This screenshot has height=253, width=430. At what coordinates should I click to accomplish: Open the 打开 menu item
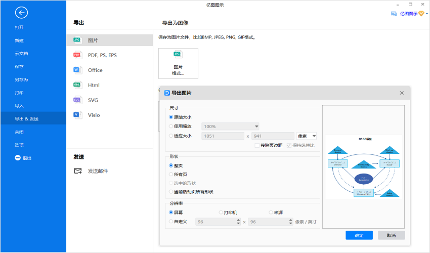click(x=19, y=27)
